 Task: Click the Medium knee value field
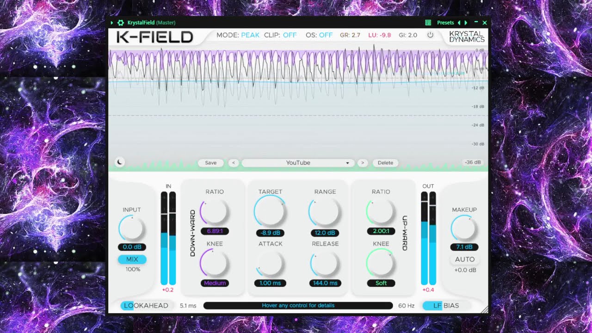pos(215,283)
